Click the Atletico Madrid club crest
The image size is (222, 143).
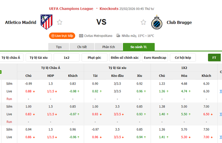tap(46, 22)
